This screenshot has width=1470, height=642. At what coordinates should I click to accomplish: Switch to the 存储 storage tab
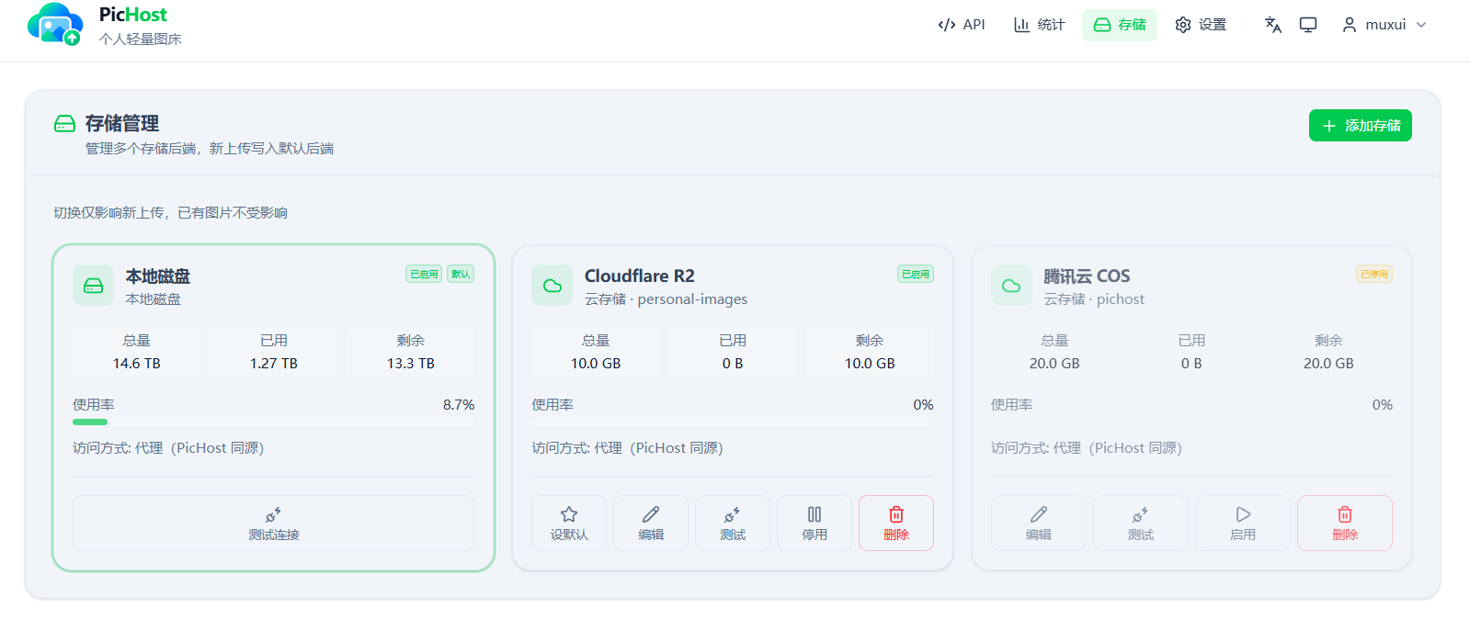click(1120, 25)
